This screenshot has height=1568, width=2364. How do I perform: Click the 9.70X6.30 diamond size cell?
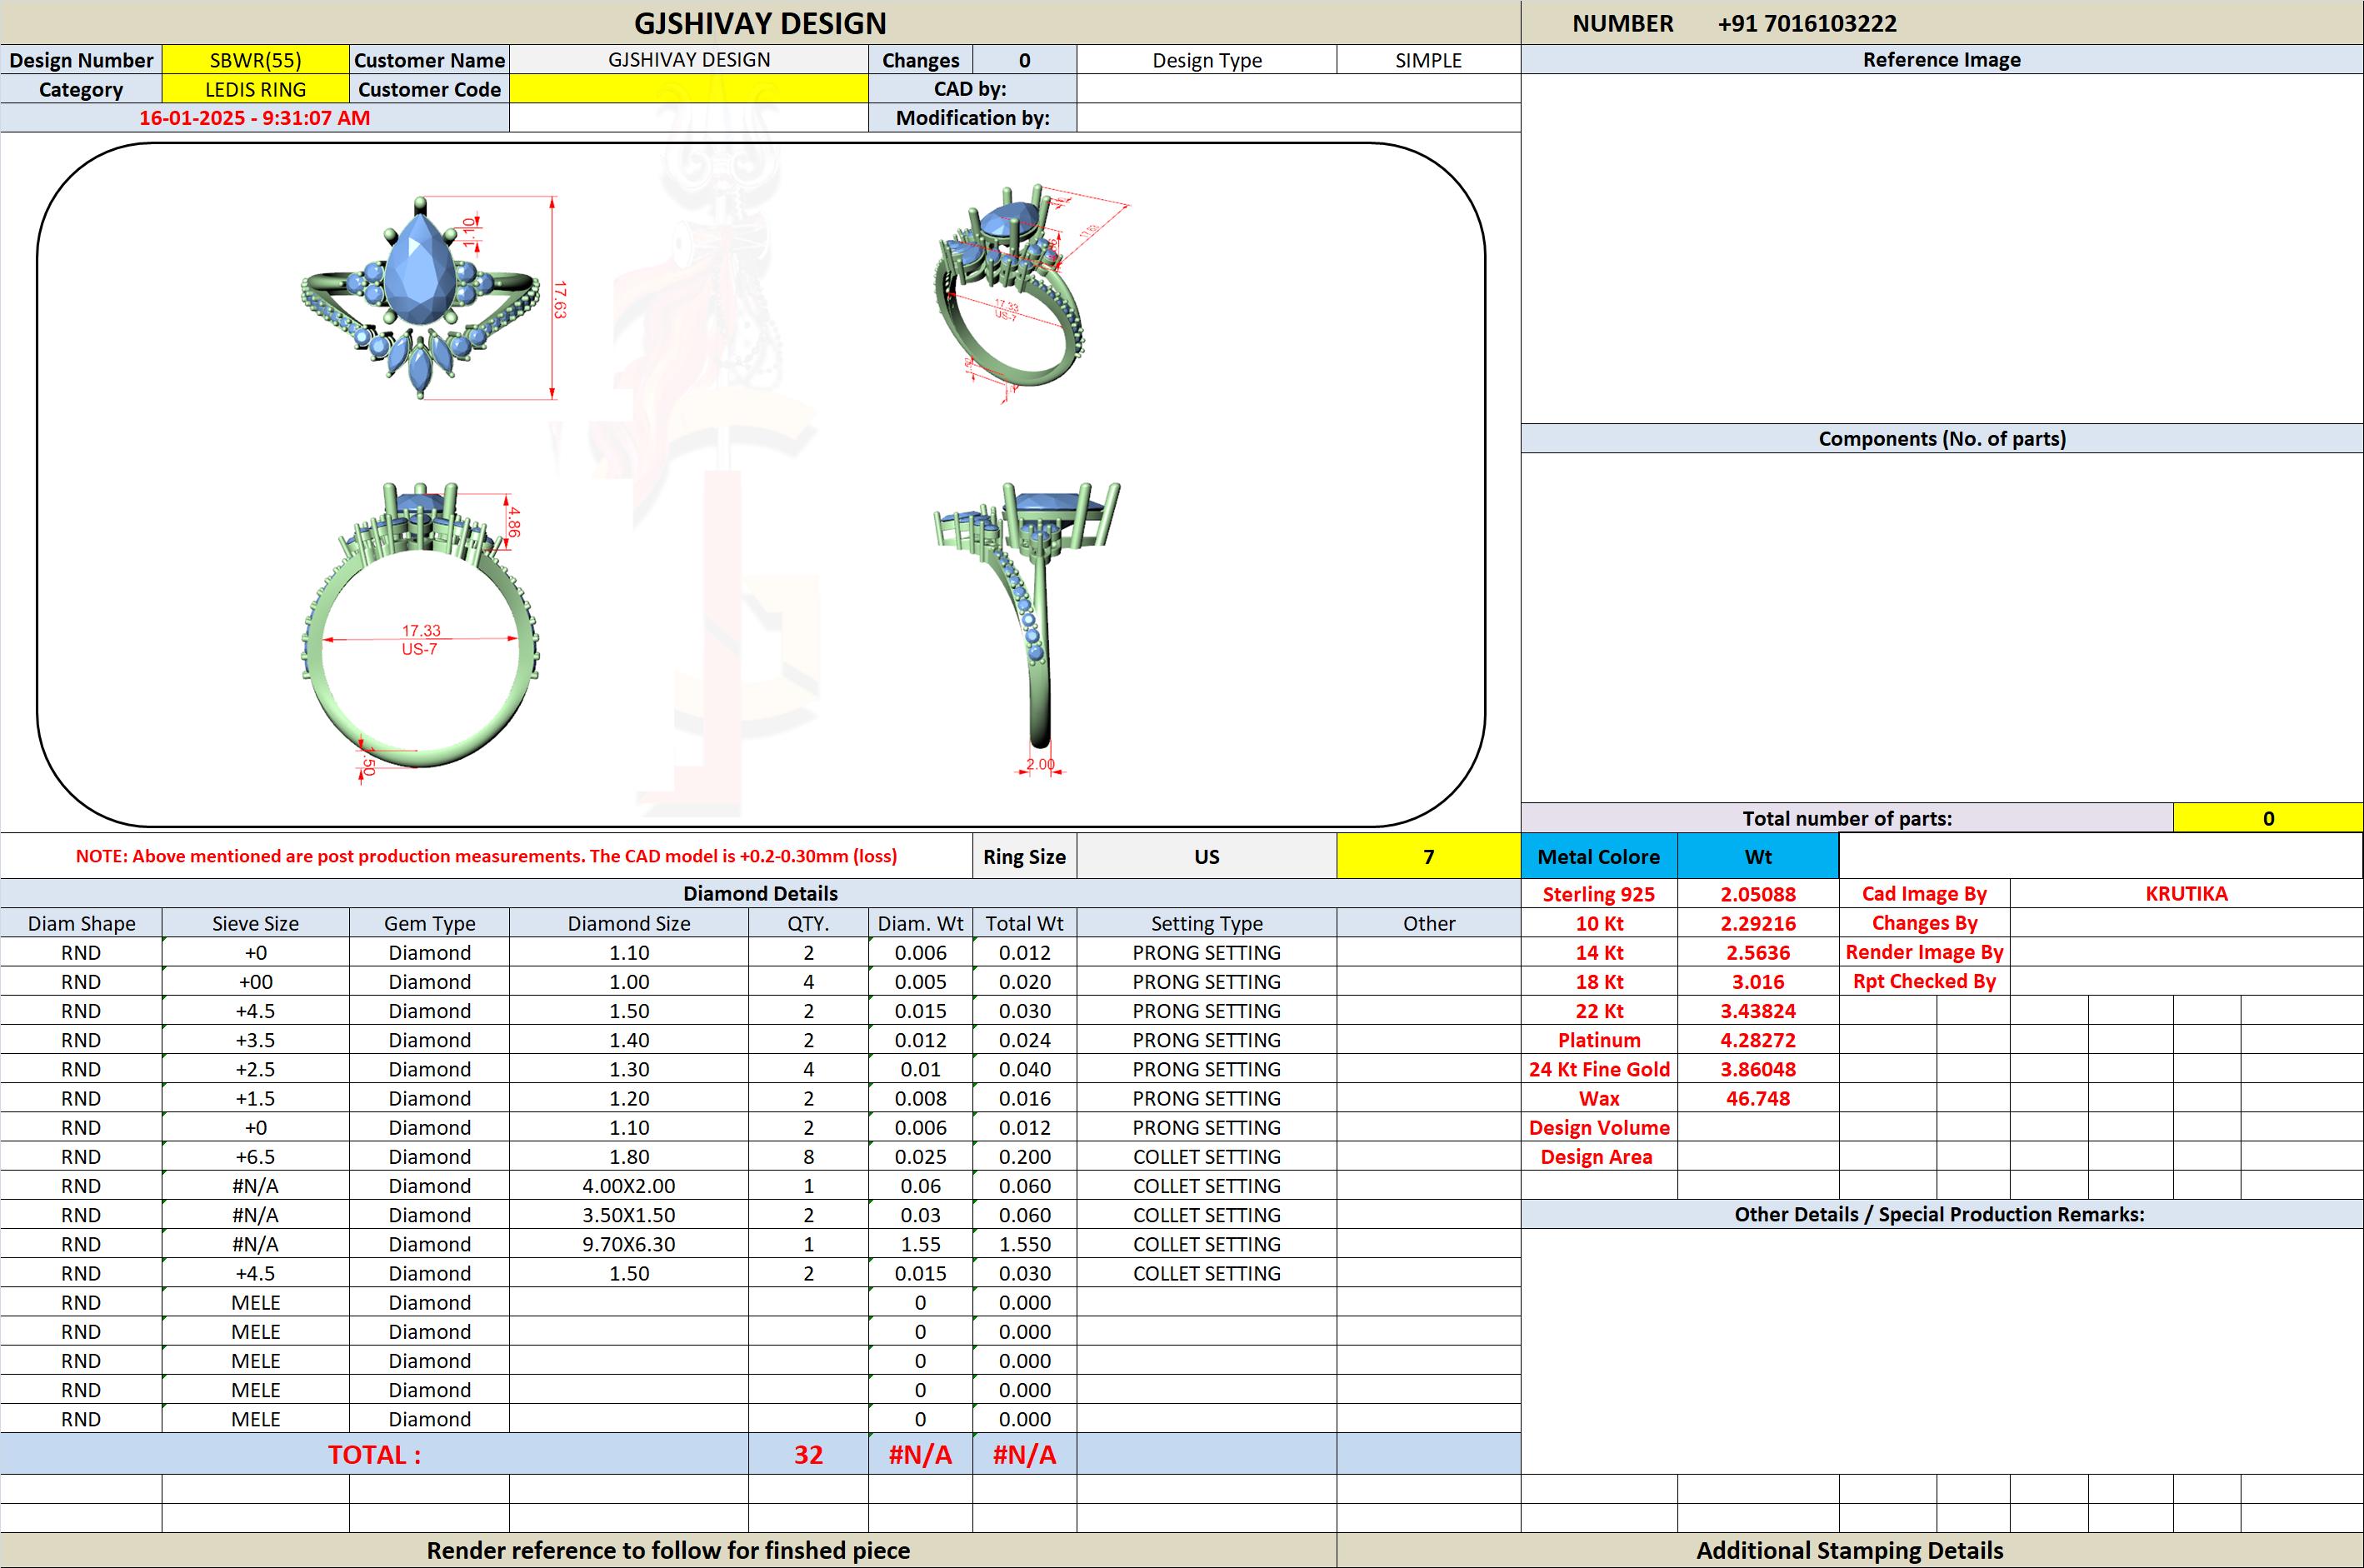(629, 1244)
